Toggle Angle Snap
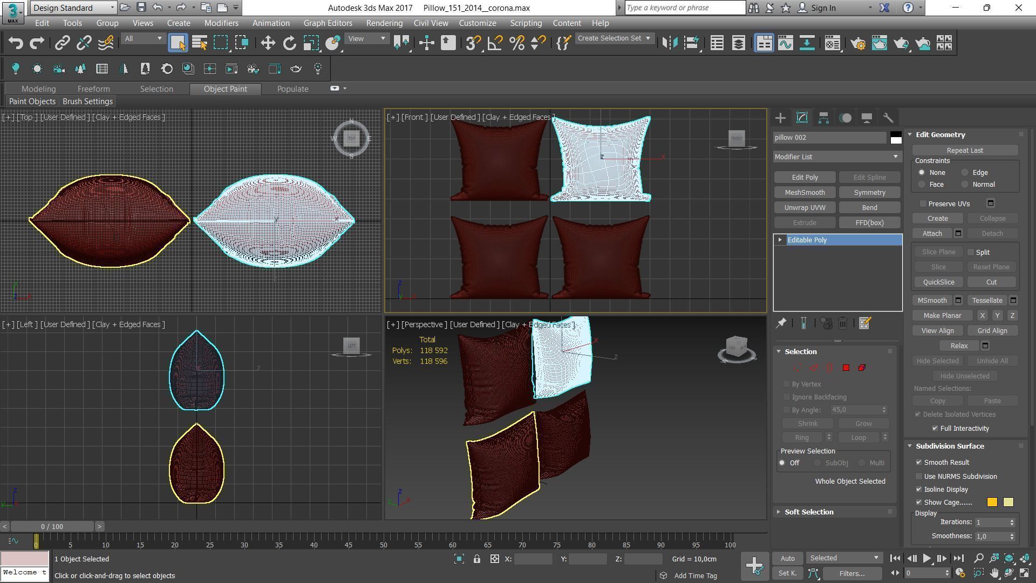The width and height of the screenshot is (1036, 583). coord(495,43)
